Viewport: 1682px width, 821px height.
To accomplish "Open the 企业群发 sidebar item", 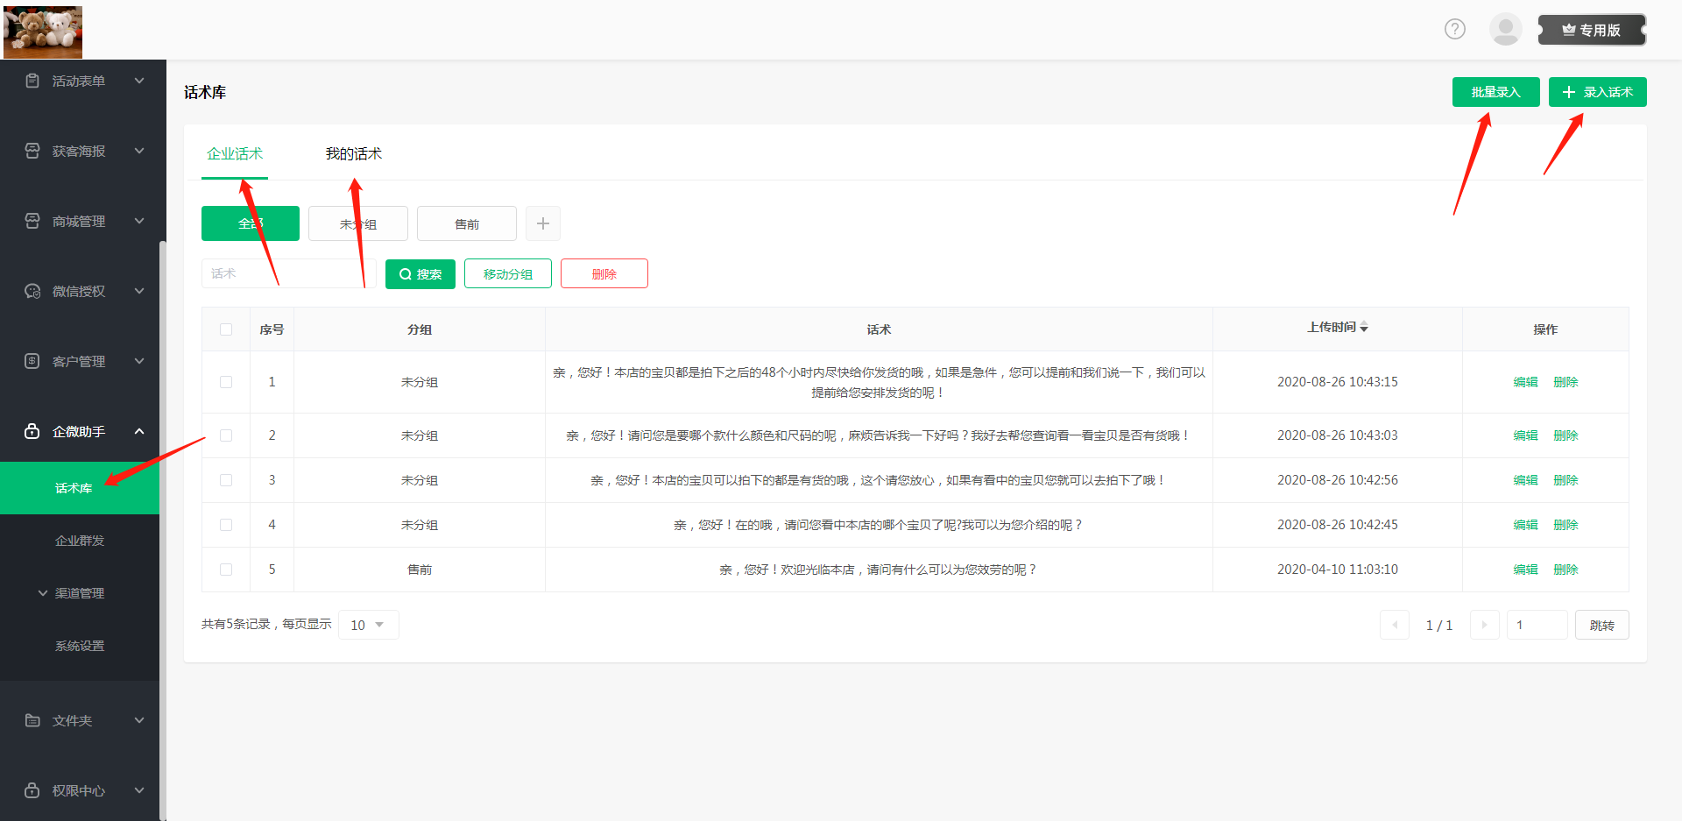I will (80, 541).
